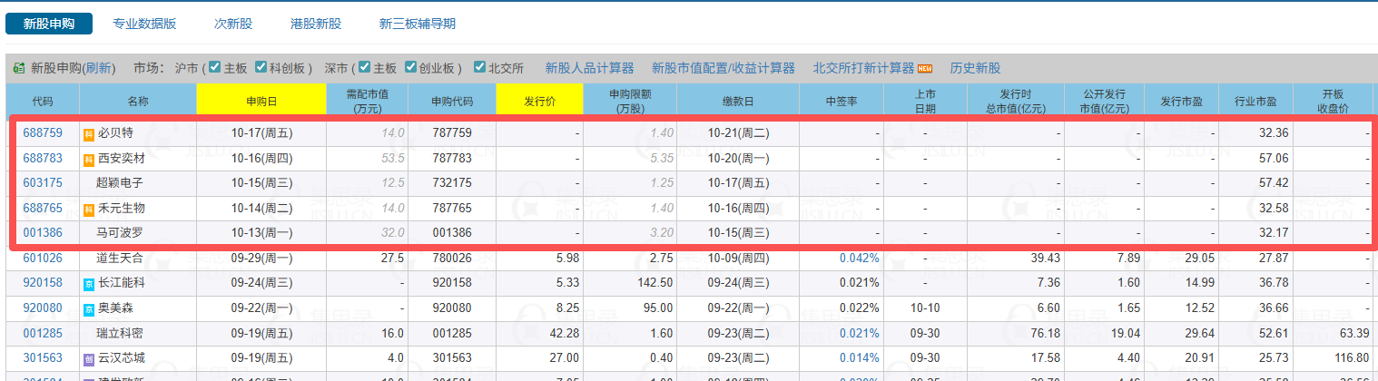Screen dimensions: 1378x381
Task: Disable the 北交所 market filter checkbox
Action: pyautogui.click(x=481, y=67)
